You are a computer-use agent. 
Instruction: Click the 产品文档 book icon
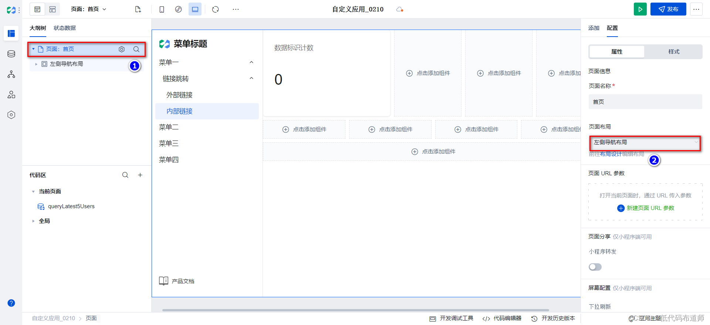[163, 281]
